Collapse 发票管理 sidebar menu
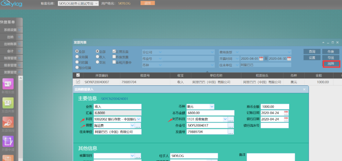 click(x=11, y=72)
